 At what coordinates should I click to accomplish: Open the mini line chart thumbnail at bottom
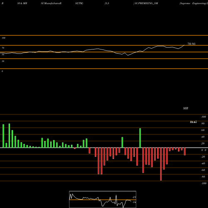coord(103,199)
